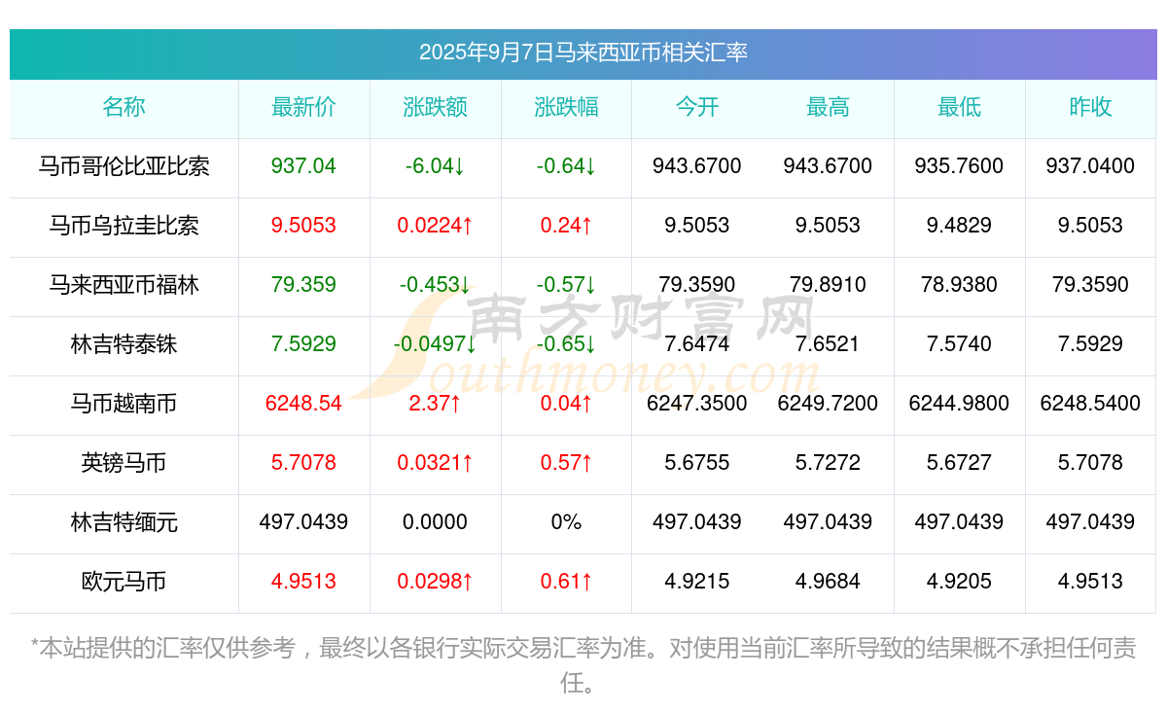The image size is (1167, 713).
Task: Click highest value 7.6521
Action: click(828, 344)
